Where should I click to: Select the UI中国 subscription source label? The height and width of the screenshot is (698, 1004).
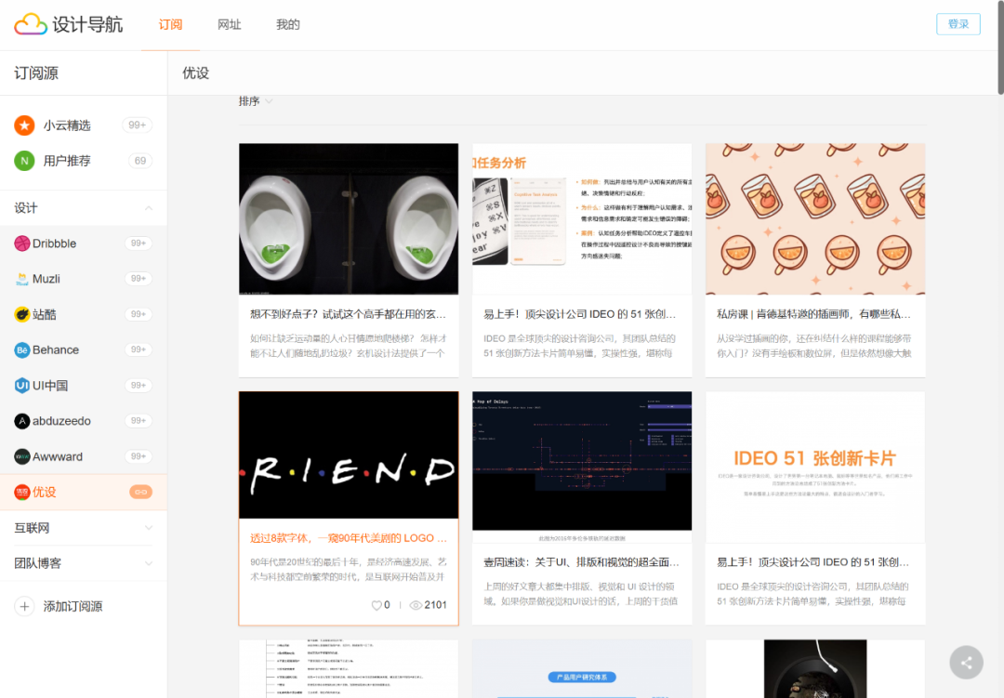pos(50,386)
